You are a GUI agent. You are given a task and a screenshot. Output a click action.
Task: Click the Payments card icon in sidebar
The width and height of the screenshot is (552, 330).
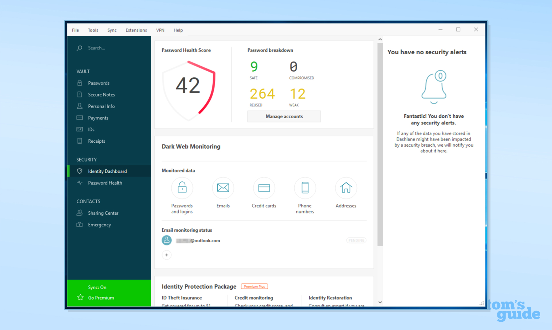80,118
